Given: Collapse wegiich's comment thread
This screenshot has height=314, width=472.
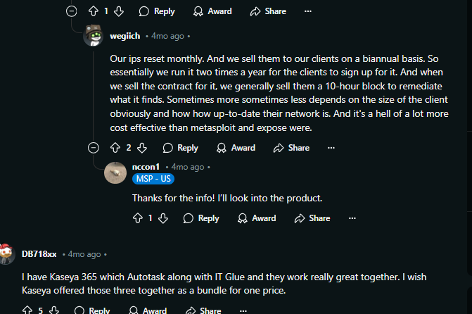Looking at the screenshot, I should 94,148.
